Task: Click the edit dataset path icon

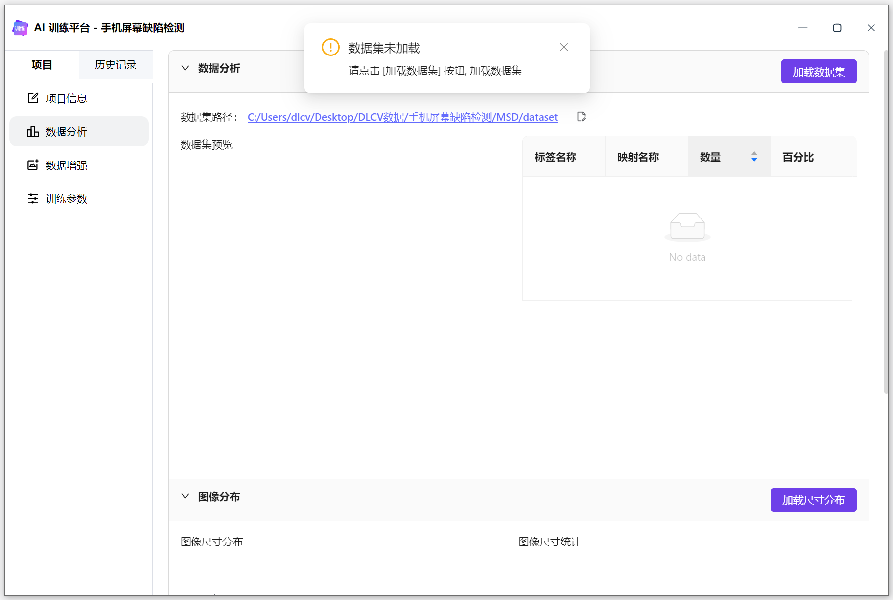Action: tap(582, 117)
